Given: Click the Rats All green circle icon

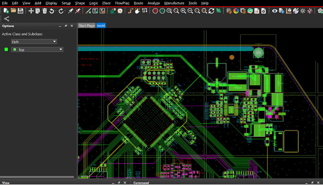Looking at the screenshot, I should (x=162, y=11).
